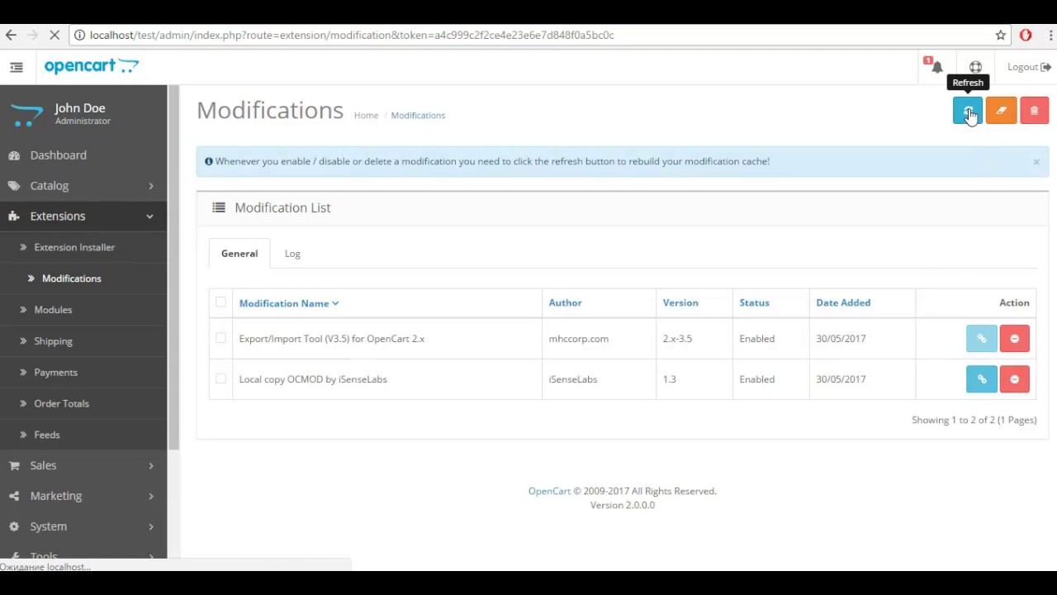Click the Logout link

pos(1029,67)
